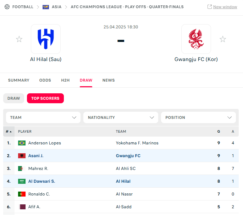Click Saudi flag next to Al Dawsari S.
The height and width of the screenshot is (215, 243).
pyautogui.click(x=22, y=181)
